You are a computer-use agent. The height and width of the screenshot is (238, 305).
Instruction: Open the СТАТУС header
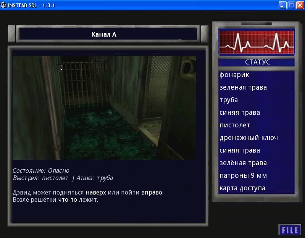257,62
